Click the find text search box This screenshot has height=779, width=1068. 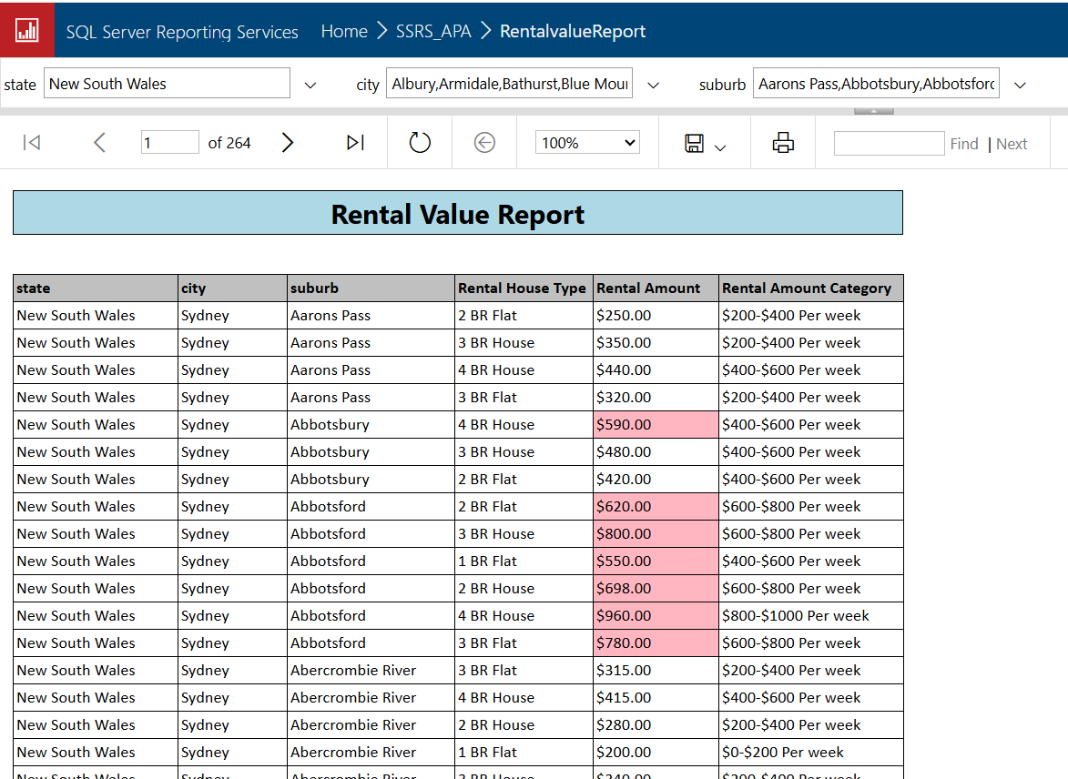tap(889, 143)
